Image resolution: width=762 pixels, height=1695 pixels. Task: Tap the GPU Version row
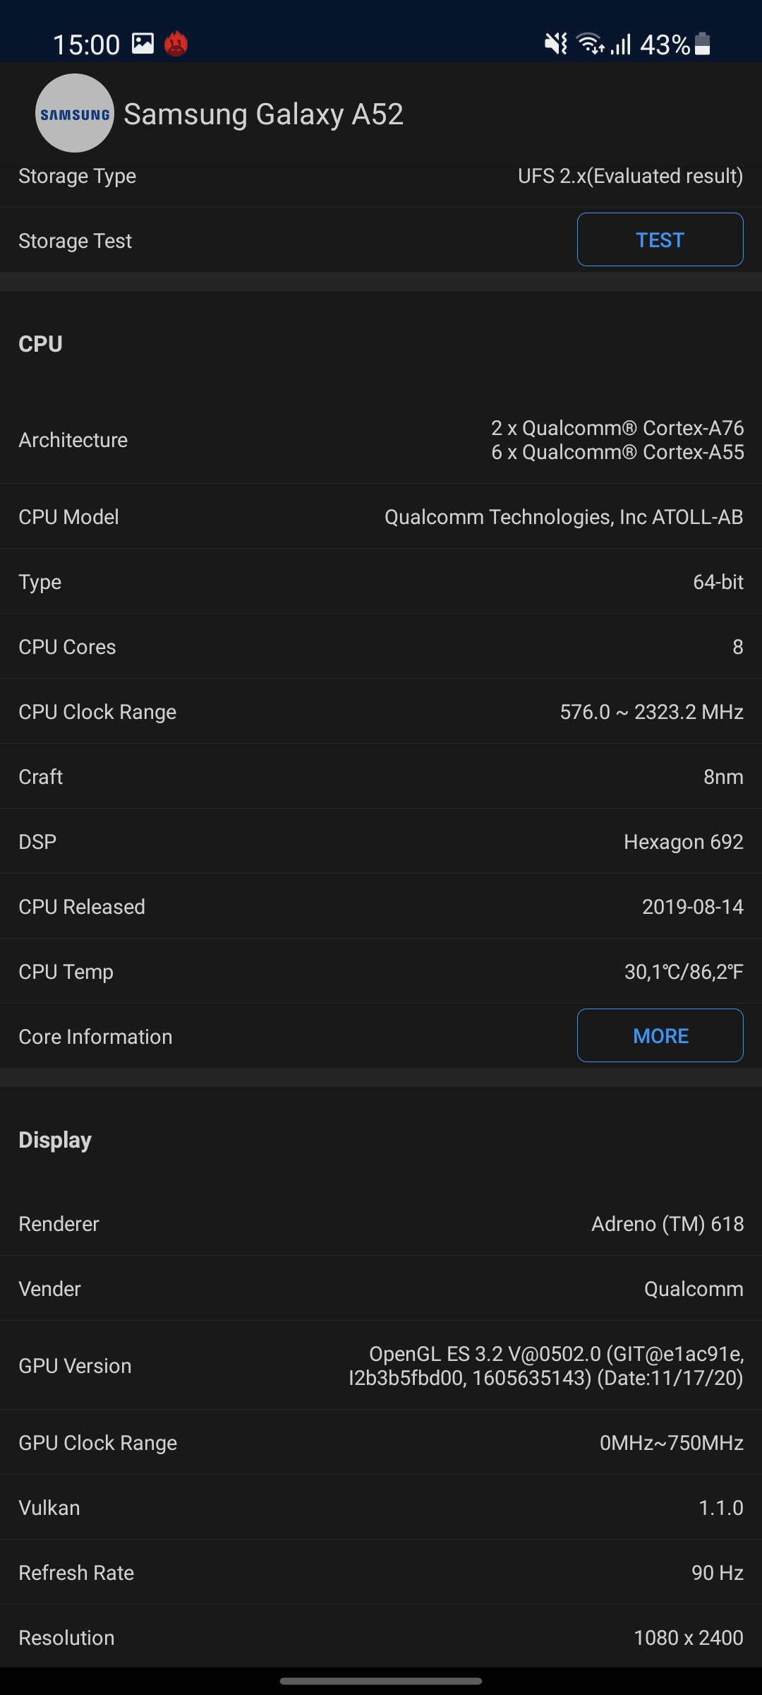click(x=381, y=1366)
